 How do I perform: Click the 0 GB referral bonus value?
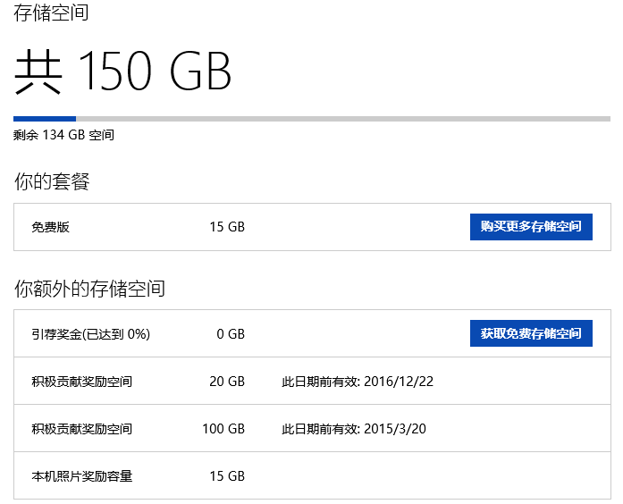[231, 334]
